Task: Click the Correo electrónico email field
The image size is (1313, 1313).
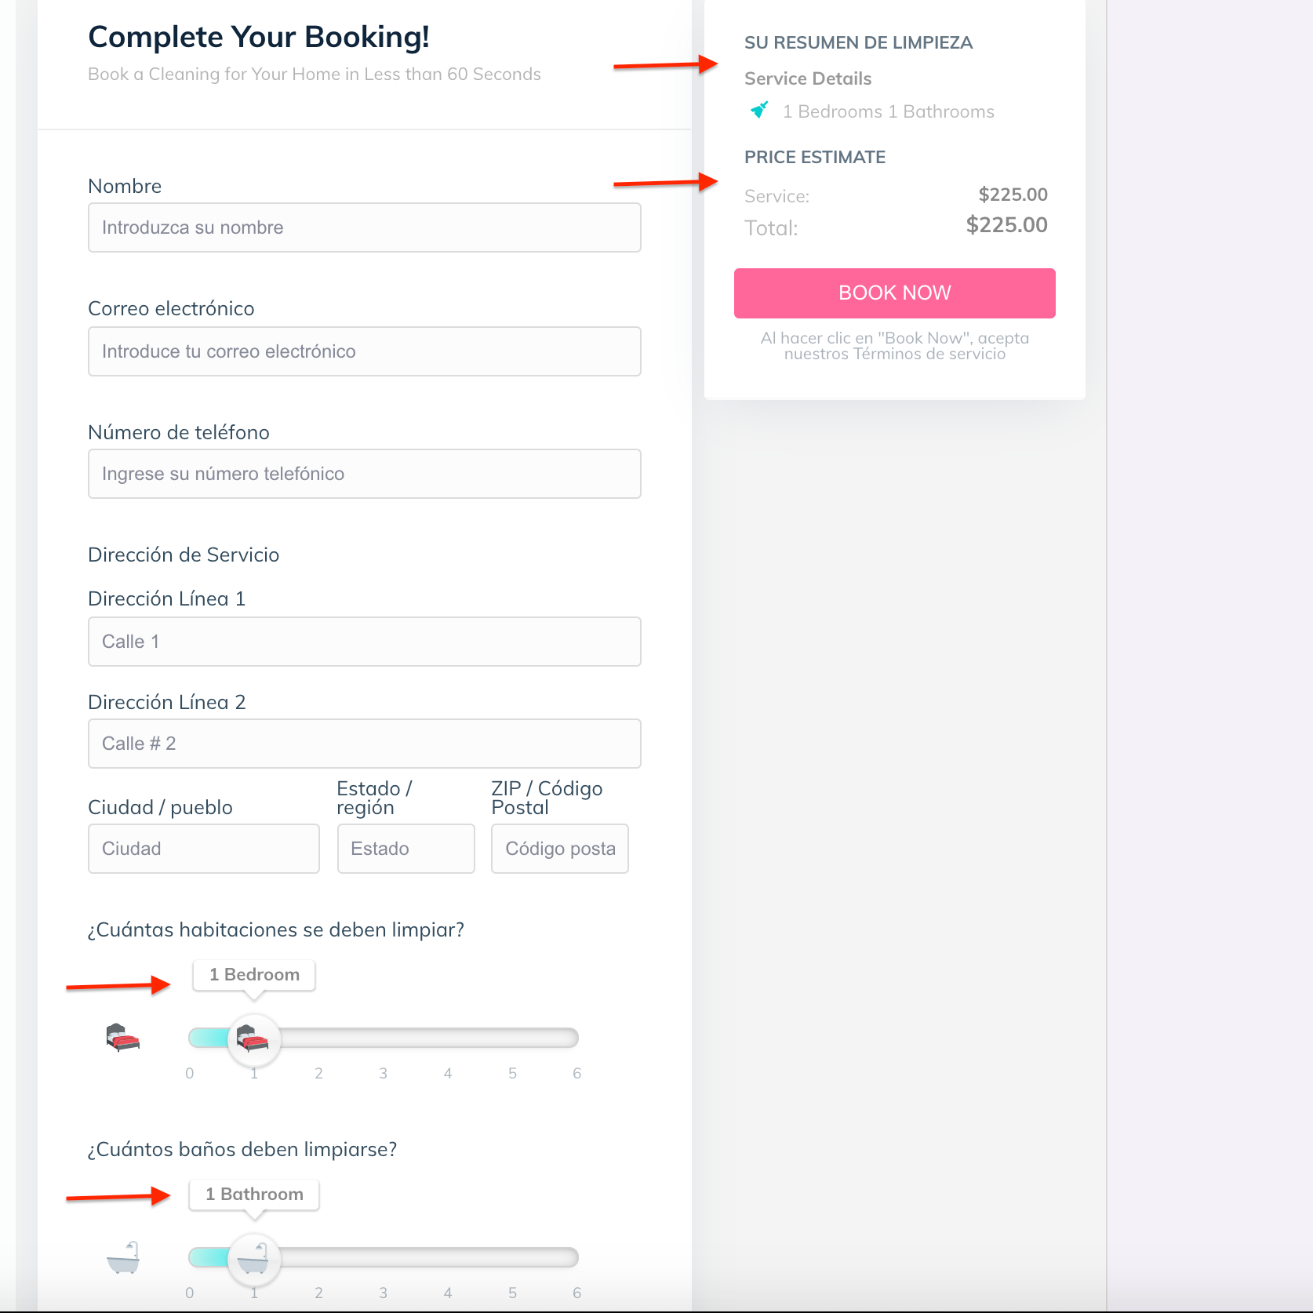Action: pos(365,351)
